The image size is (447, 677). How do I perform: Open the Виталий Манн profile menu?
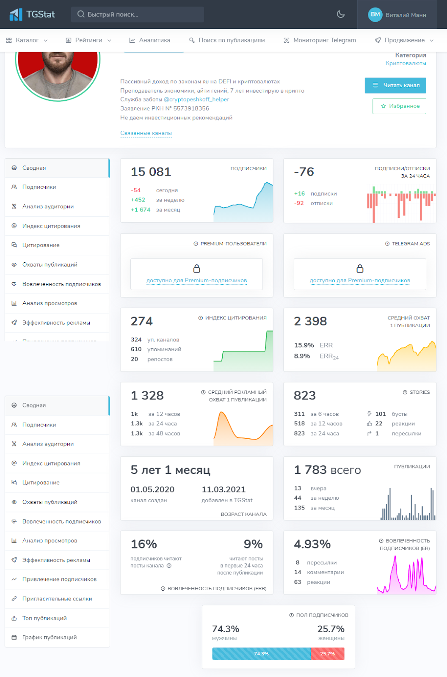[x=397, y=15]
